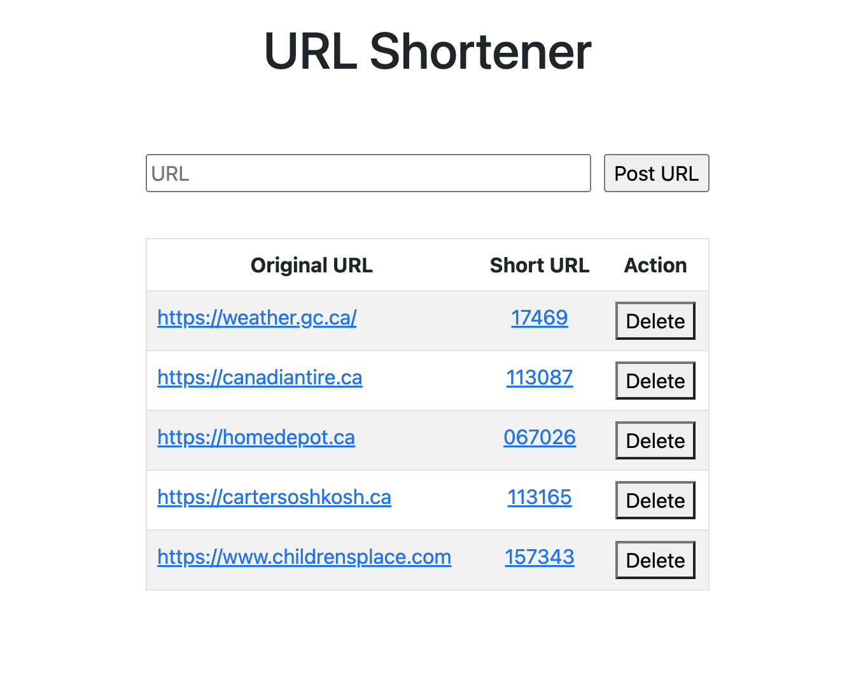
Task: Delete the childrensplace.com entry
Action: click(655, 560)
